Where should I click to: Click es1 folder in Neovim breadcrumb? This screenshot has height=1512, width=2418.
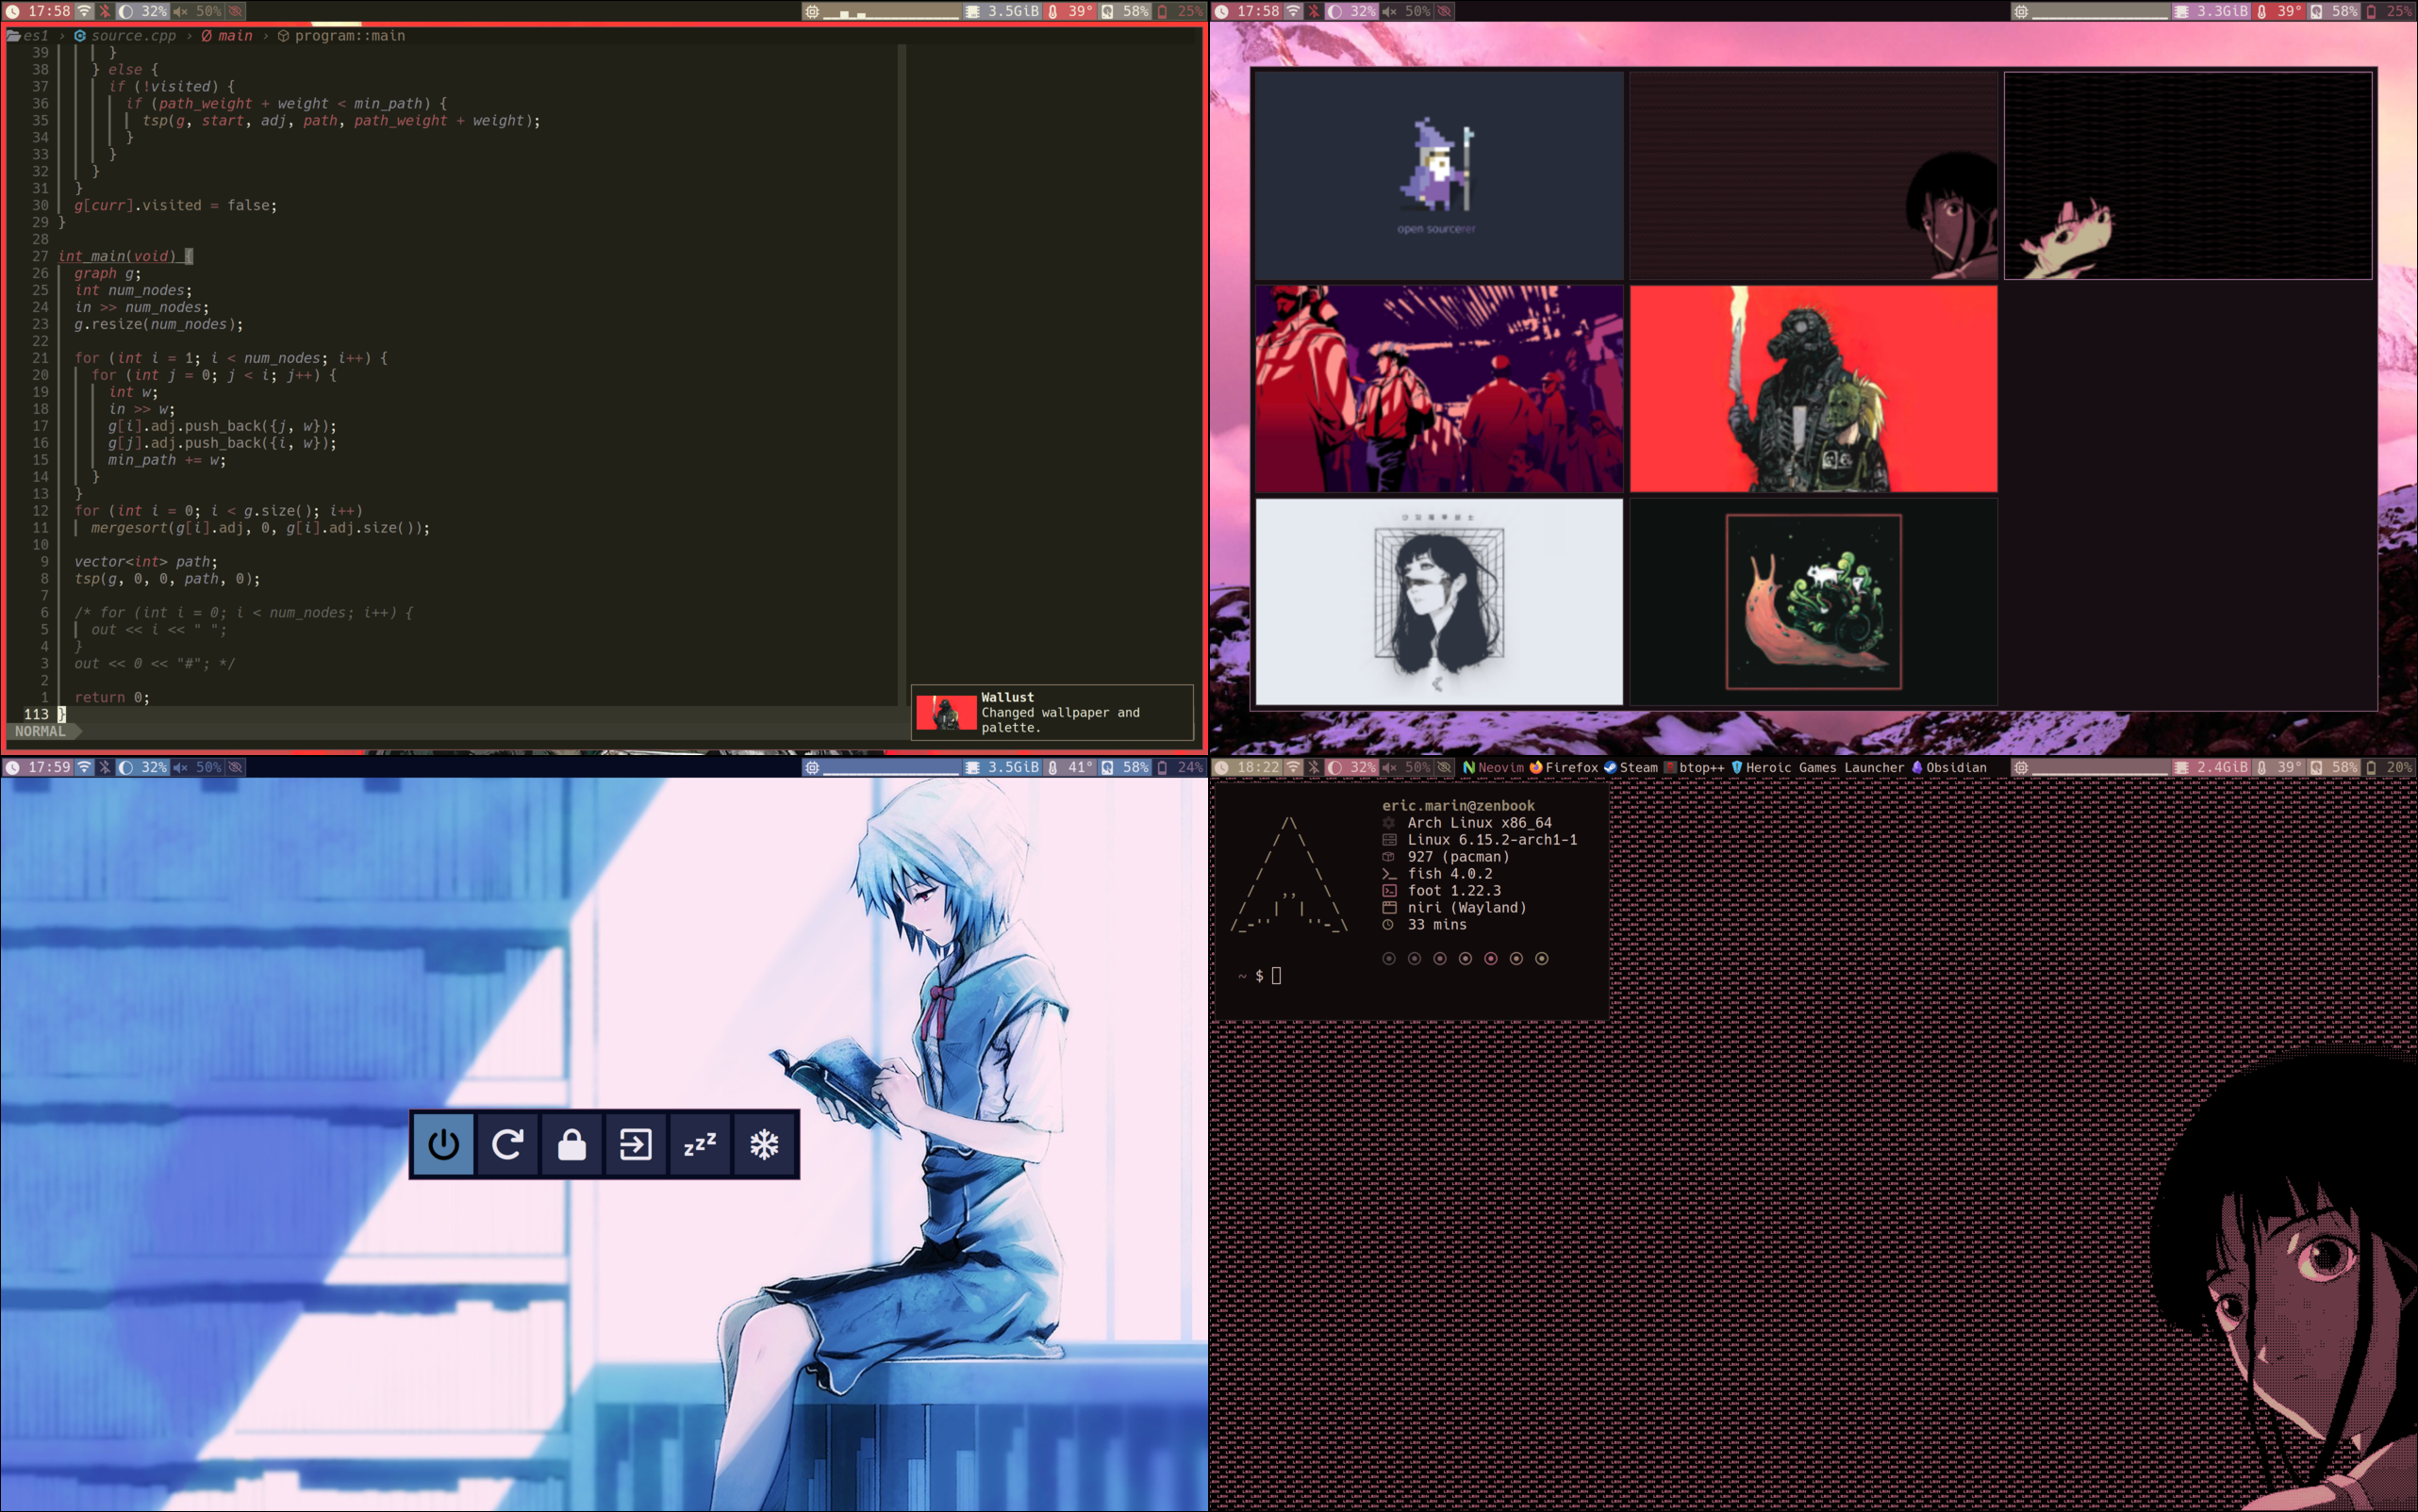(x=28, y=36)
